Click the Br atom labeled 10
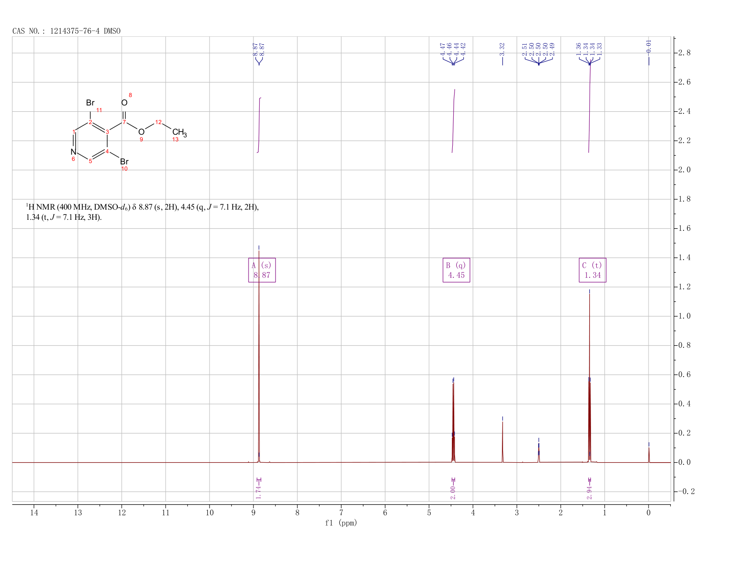This screenshot has width=731, height=565. click(124, 162)
